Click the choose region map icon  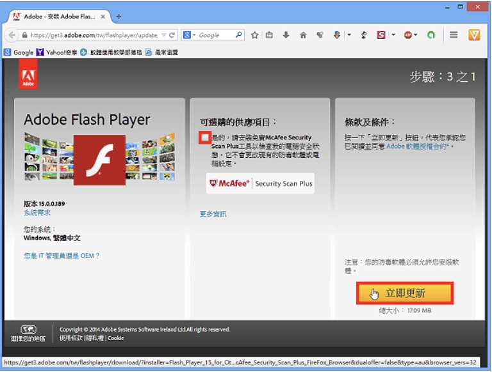[28, 329]
